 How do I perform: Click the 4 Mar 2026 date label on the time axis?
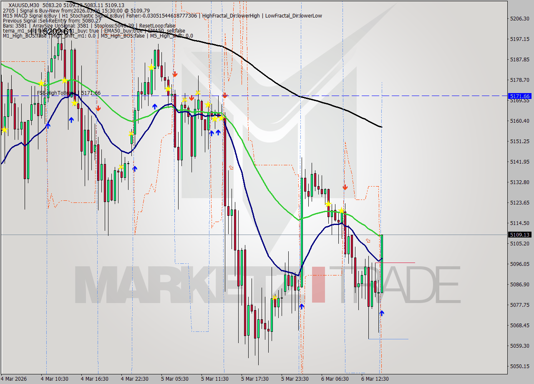pos(13,379)
